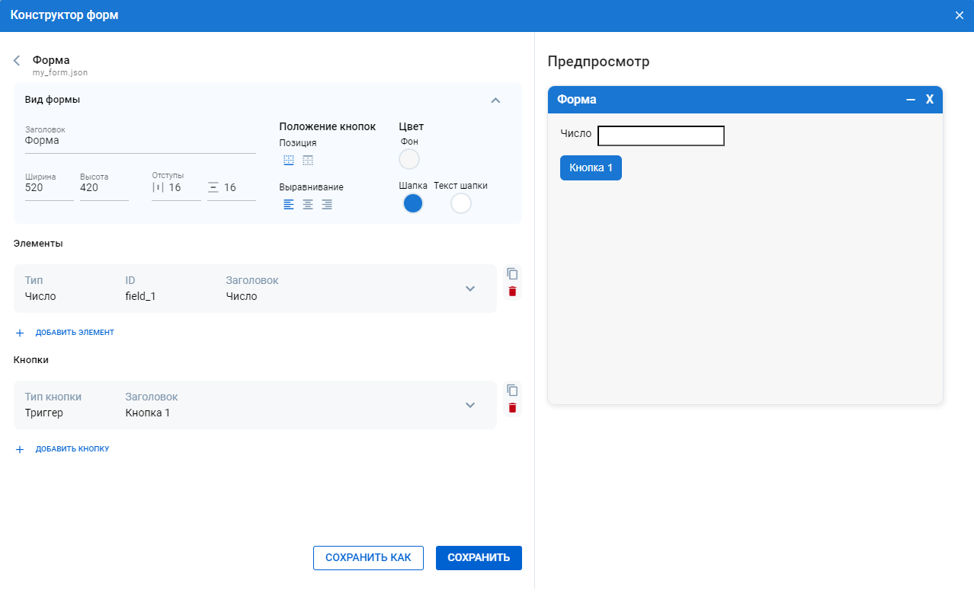Duplicate the Число element row
This screenshot has height=590, width=974.
tap(512, 273)
